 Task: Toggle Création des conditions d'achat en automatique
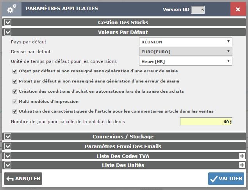(x=15, y=91)
